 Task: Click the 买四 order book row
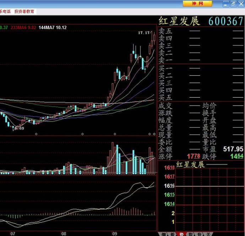point(201,90)
